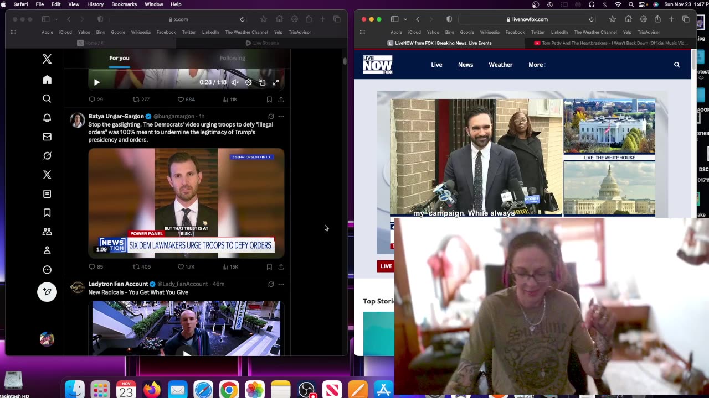Toggle sidebar in the livenowfox Safari window
709x398 pixels.
point(394,19)
